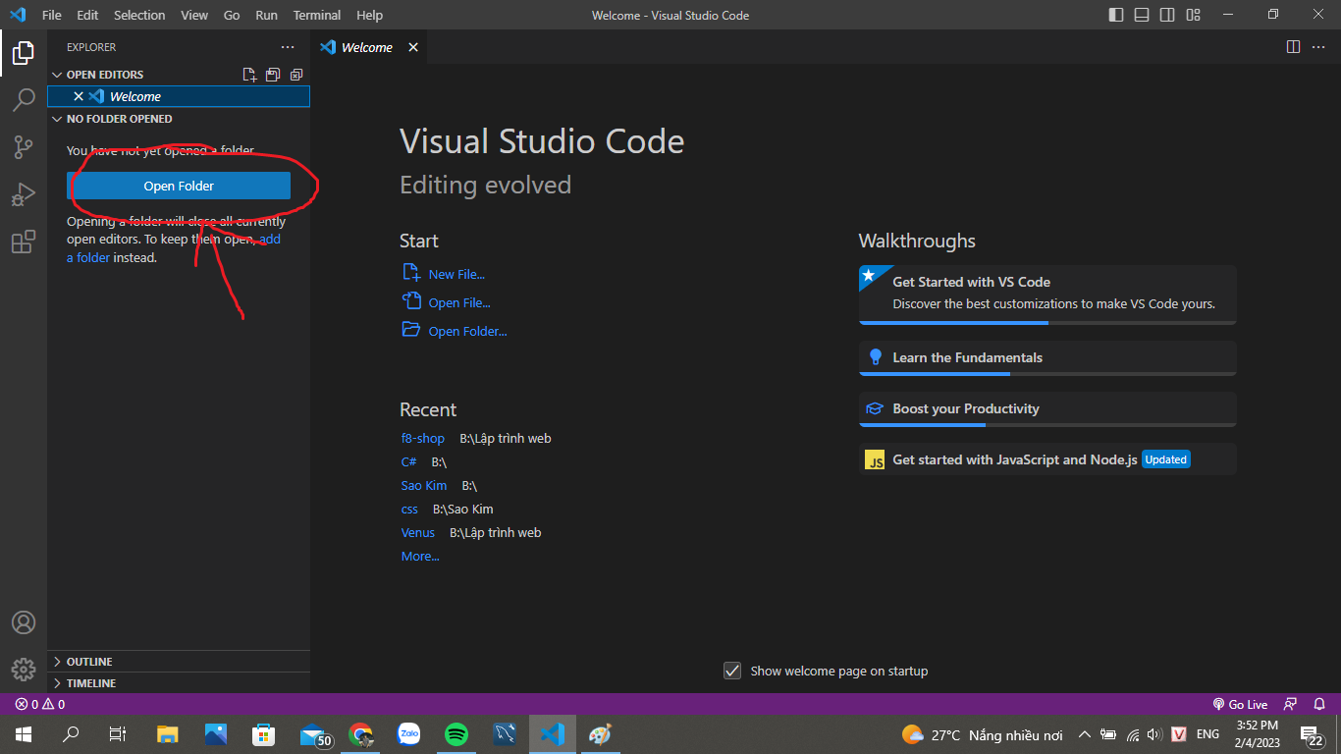Image resolution: width=1341 pixels, height=754 pixels.
Task: Open Get started with JavaScript and Node.js
Action: pos(1047,459)
